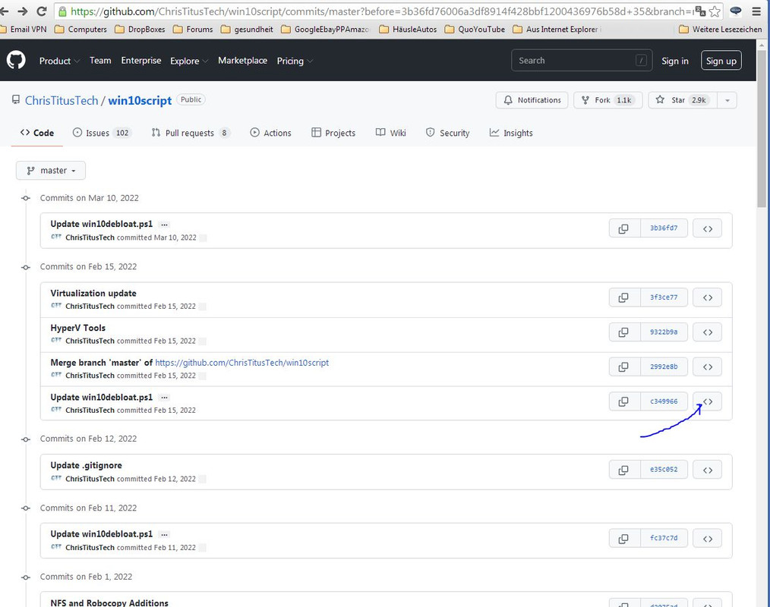This screenshot has width=770, height=607.
Task: Expand commit message of Feb 11 Update win10debloat.ps1
Action: [x=165, y=534]
